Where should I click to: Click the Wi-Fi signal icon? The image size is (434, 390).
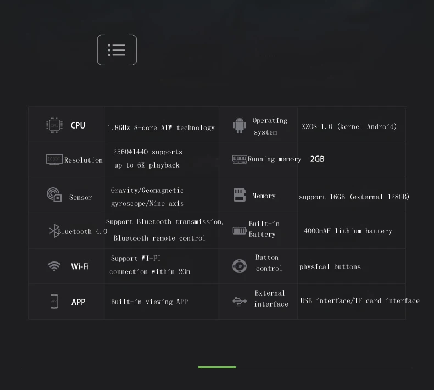click(x=54, y=266)
